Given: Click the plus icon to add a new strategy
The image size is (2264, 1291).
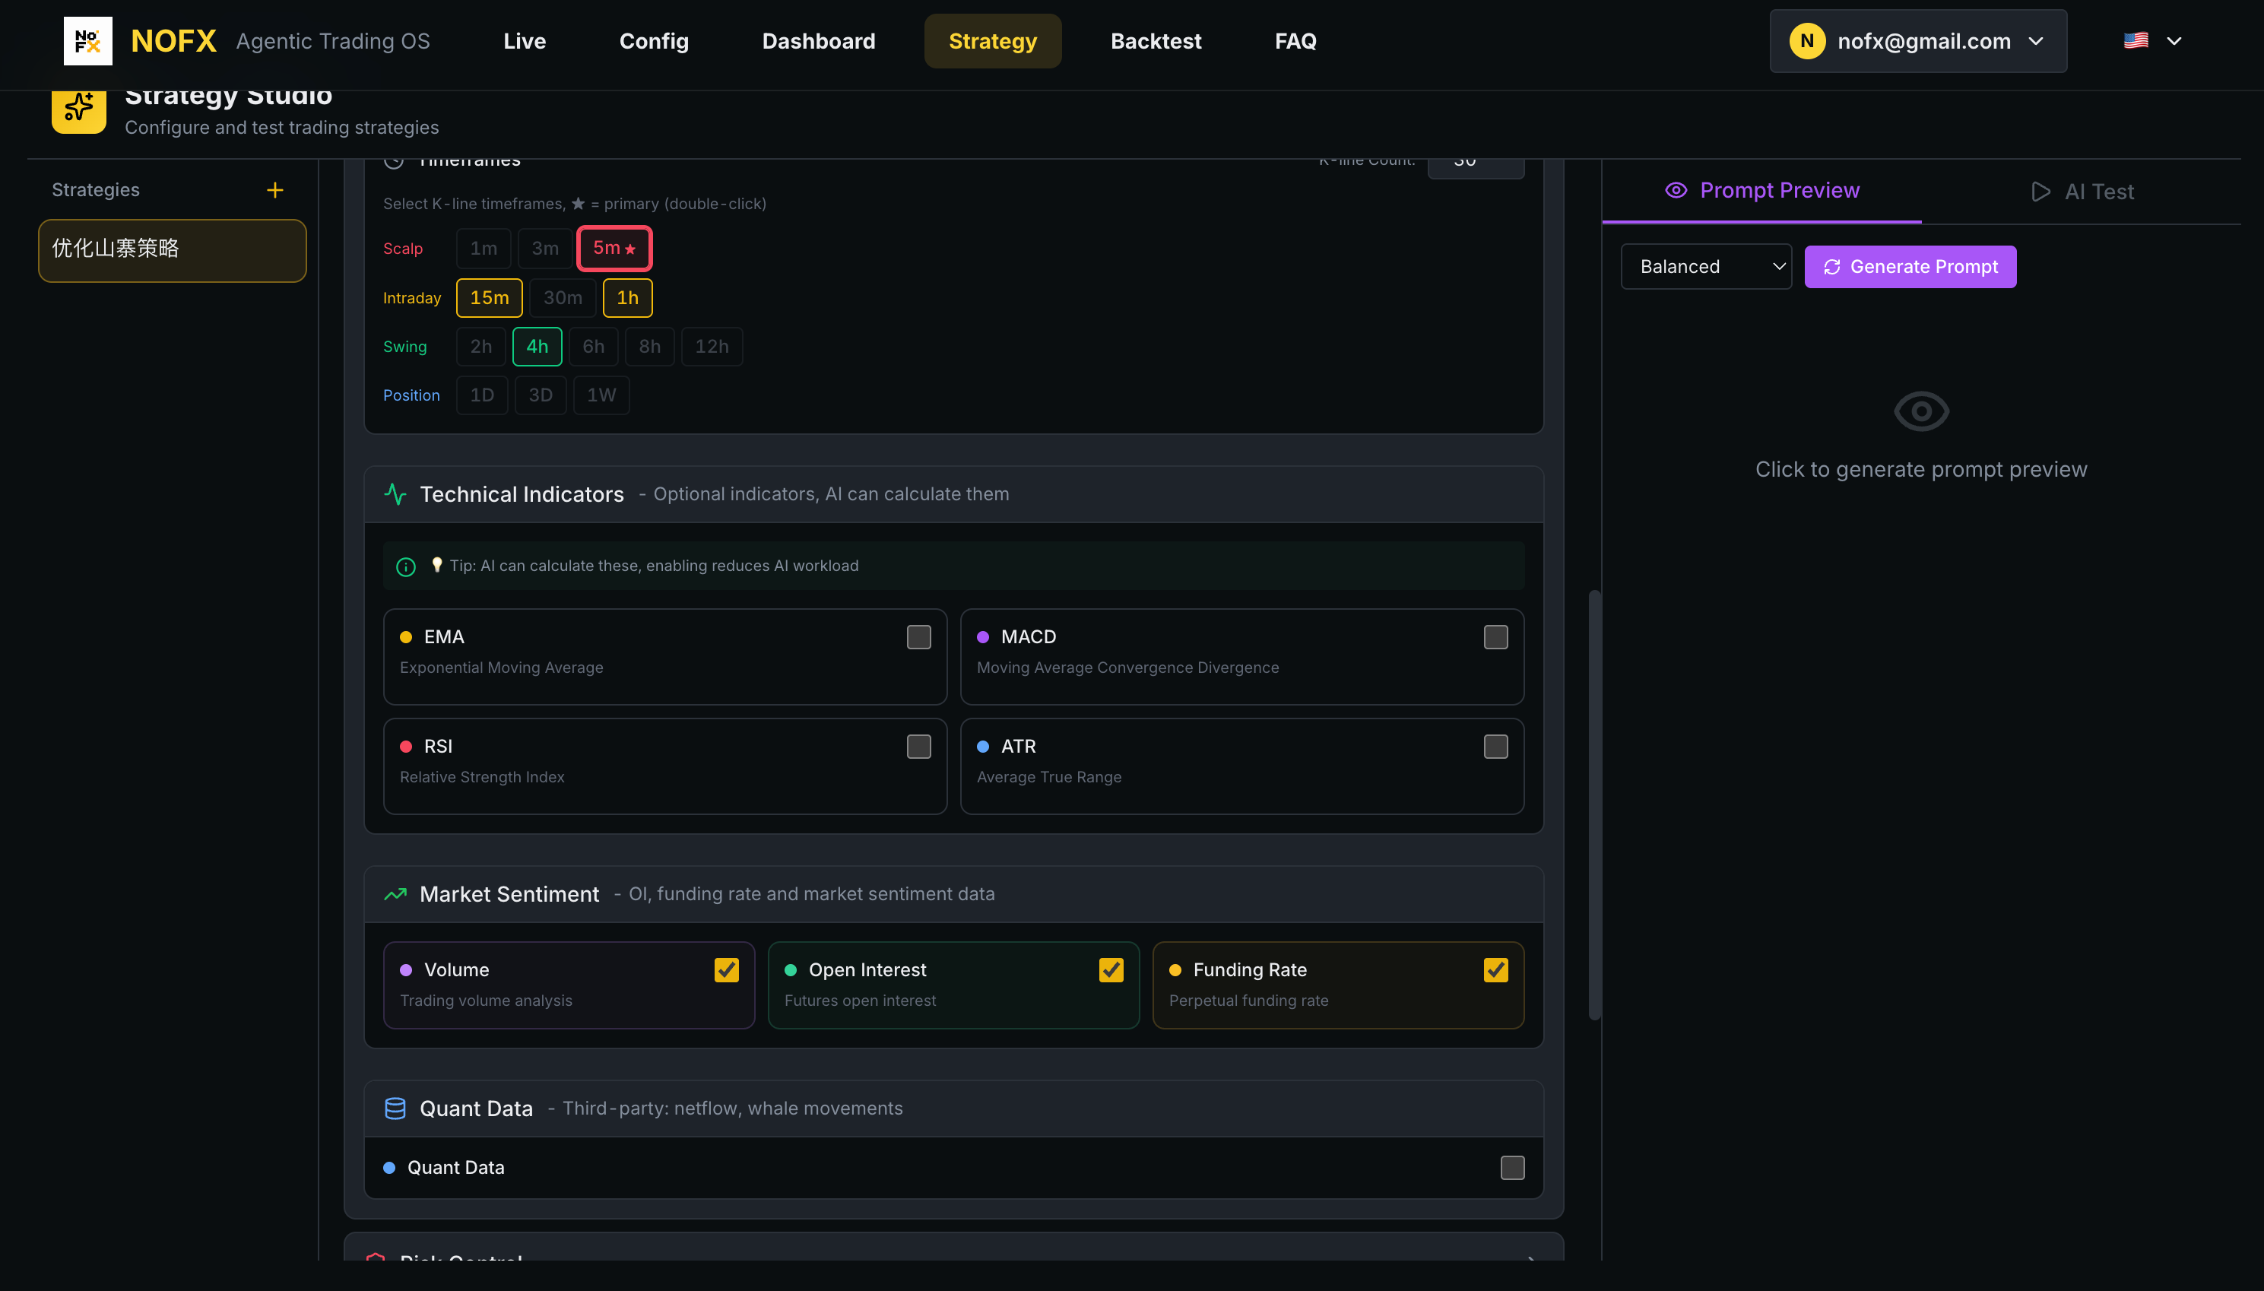Looking at the screenshot, I should [x=274, y=189].
